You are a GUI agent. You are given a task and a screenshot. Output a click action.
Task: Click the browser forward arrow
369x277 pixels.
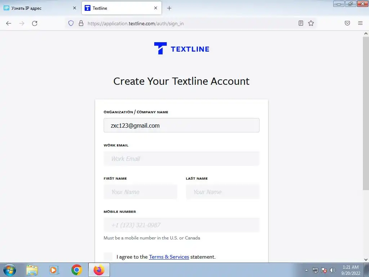click(22, 23)
